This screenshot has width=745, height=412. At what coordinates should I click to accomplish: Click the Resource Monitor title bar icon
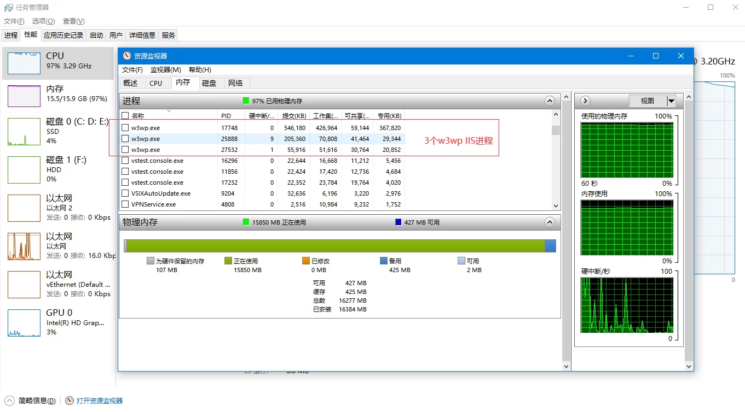click(127, 56)
